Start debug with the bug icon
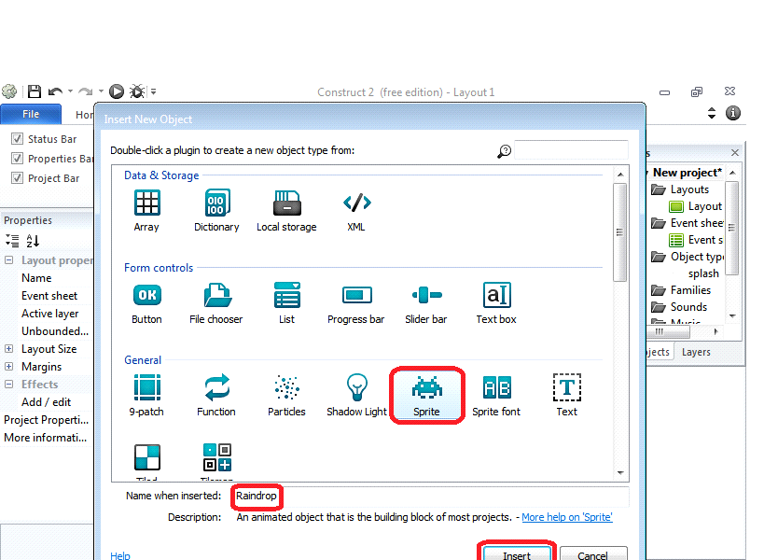 coord(137,91)
